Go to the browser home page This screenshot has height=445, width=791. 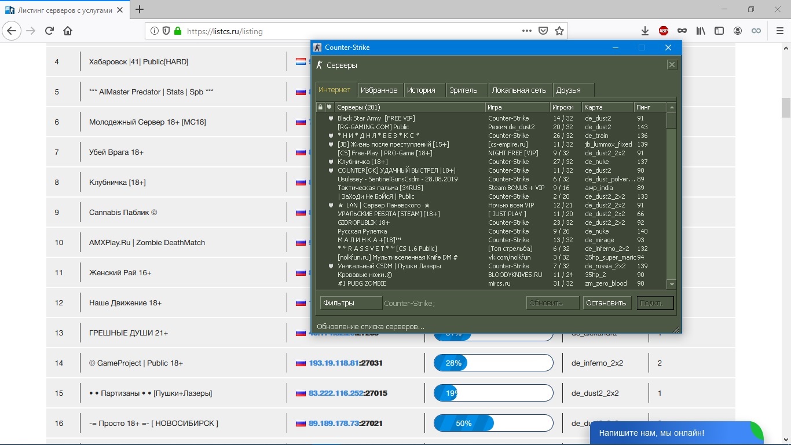tap(68, 31)
